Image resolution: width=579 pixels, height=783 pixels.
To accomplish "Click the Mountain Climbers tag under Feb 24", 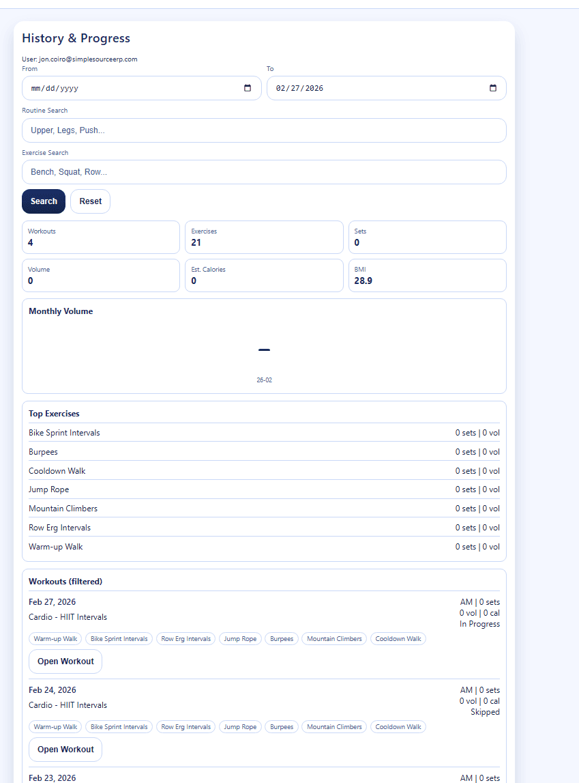I will point(334,727).
